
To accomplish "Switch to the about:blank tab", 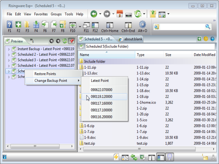I will coord(131,39).
